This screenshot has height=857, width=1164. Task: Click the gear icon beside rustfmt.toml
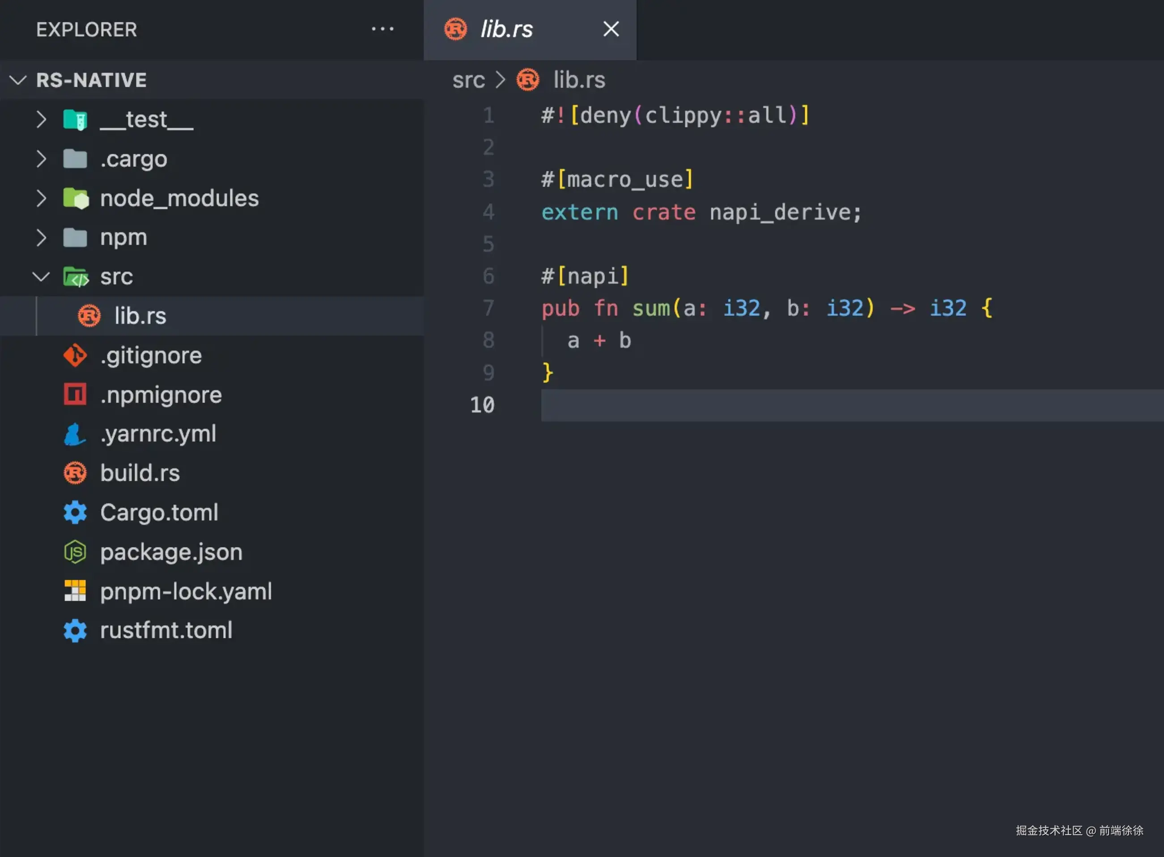tap(75, 630)
